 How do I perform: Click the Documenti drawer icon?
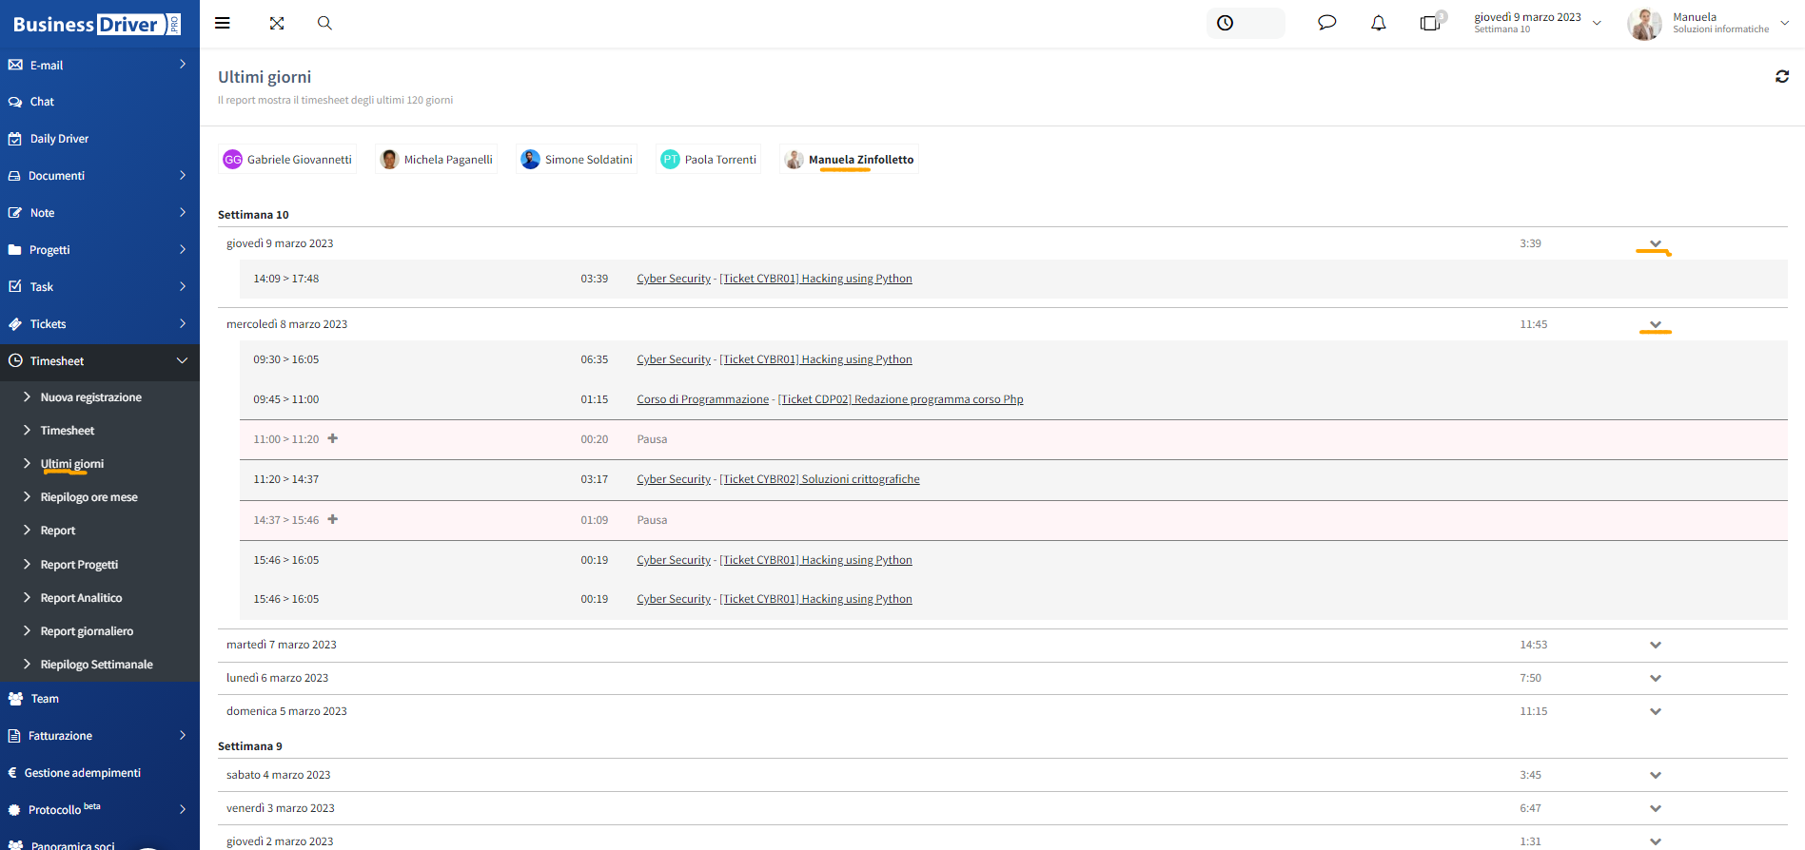coord(15,176)
